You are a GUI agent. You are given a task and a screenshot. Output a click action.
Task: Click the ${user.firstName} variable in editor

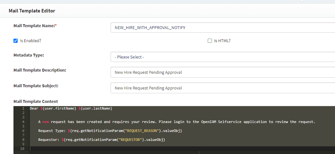pyautogui.click(x=58, y=109)
